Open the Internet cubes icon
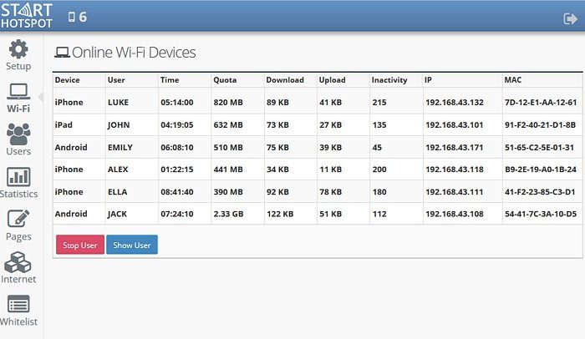The width and height of the screenshot is (585, 339). (x=18, y=262)
